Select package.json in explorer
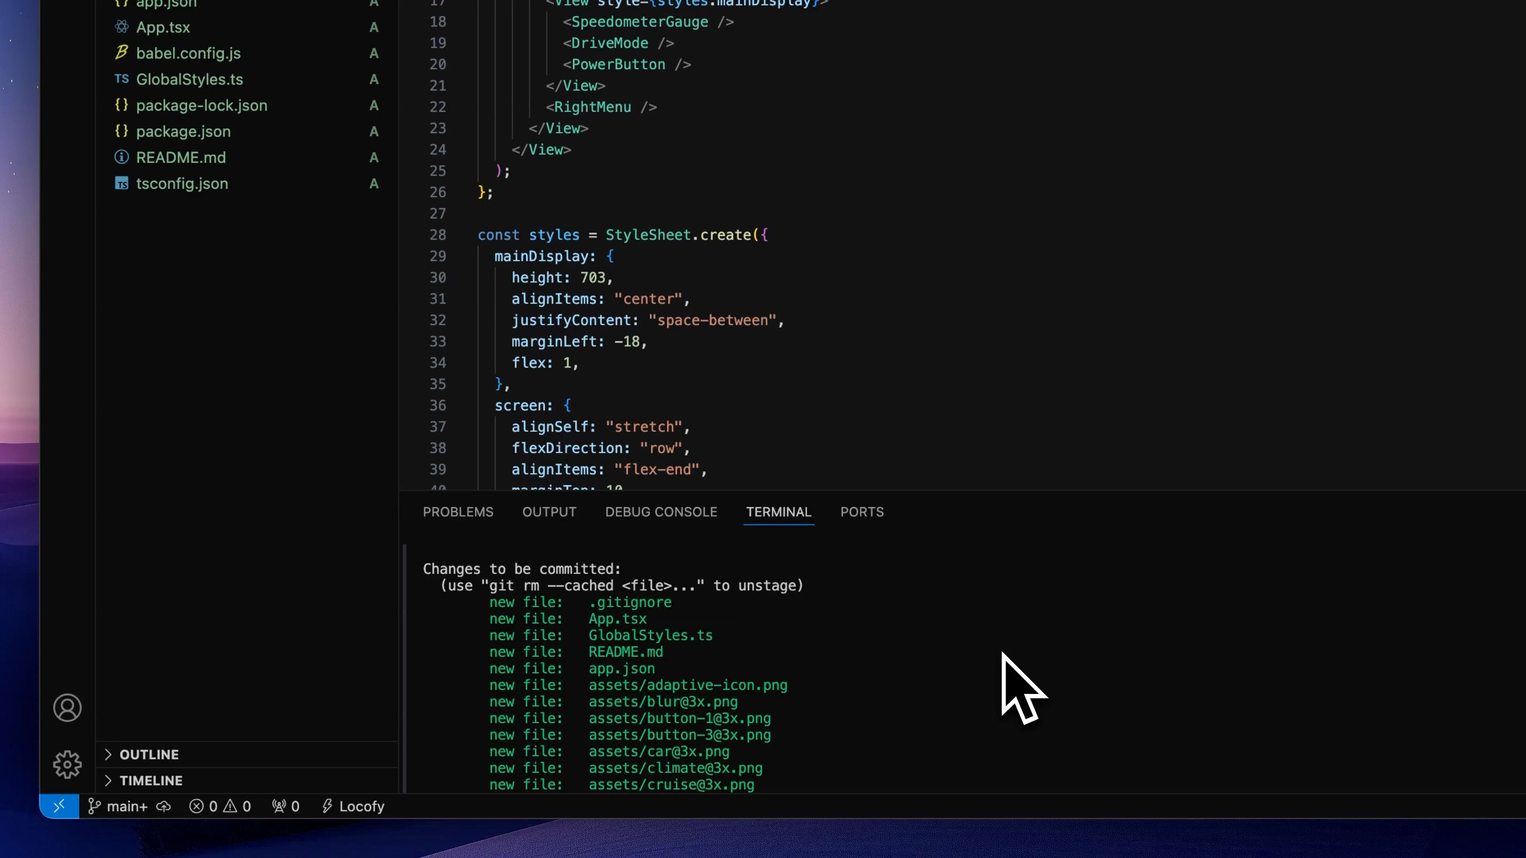The width and height of the screenshot is (1526, 858). (183, 131)
